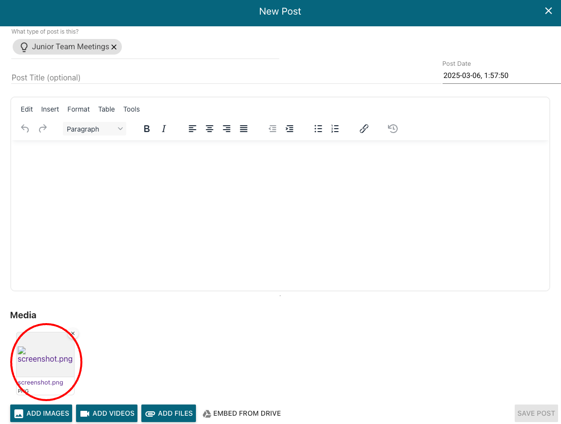Click the Add Images button

click(x=41, y=413)
